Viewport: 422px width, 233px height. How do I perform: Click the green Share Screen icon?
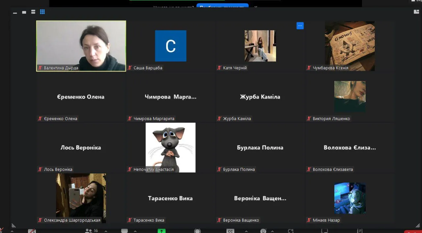click(x=161, y=231)
